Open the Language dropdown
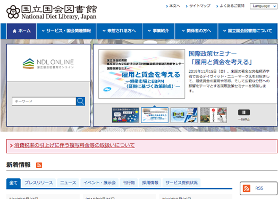Image resolution: width=278 pixels, height=199 pixels. (264, 6)
